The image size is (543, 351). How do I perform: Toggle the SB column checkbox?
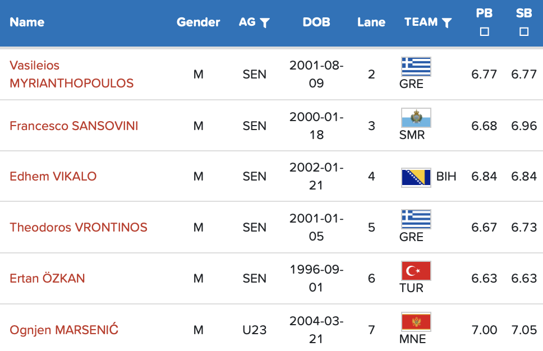pyautogui.click(x=524, y=32)
